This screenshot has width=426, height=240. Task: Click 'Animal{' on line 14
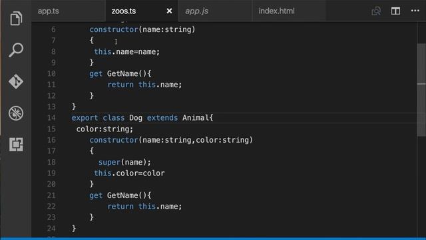click(x=198, y=118)
